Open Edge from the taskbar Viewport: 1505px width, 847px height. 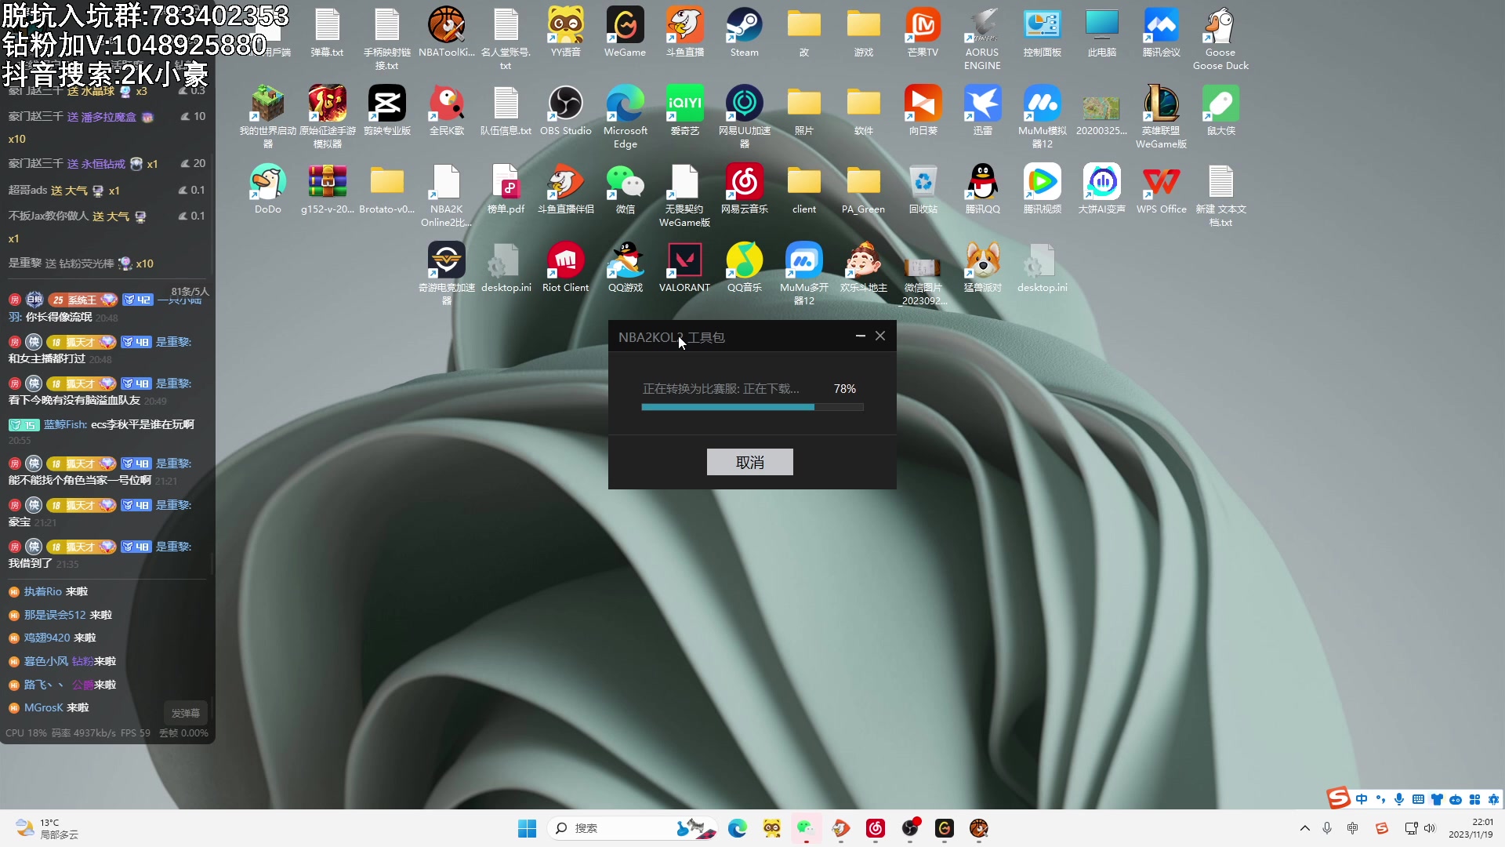[737, 828]
